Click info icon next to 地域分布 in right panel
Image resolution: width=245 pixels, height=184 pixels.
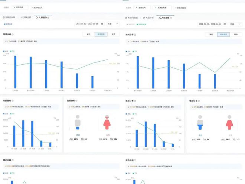tap(135, 35)
